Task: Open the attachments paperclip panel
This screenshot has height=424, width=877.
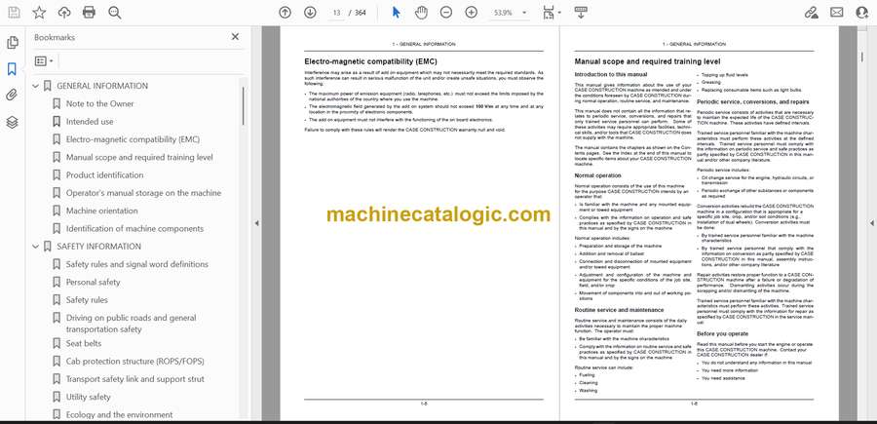Action: [13, 96]
